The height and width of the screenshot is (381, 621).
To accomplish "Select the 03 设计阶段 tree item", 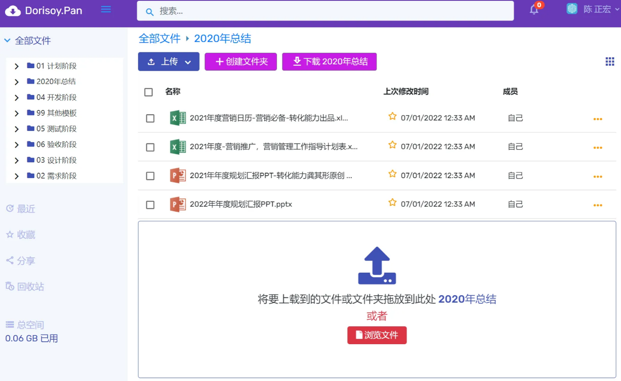I will [x=56, y=160].
